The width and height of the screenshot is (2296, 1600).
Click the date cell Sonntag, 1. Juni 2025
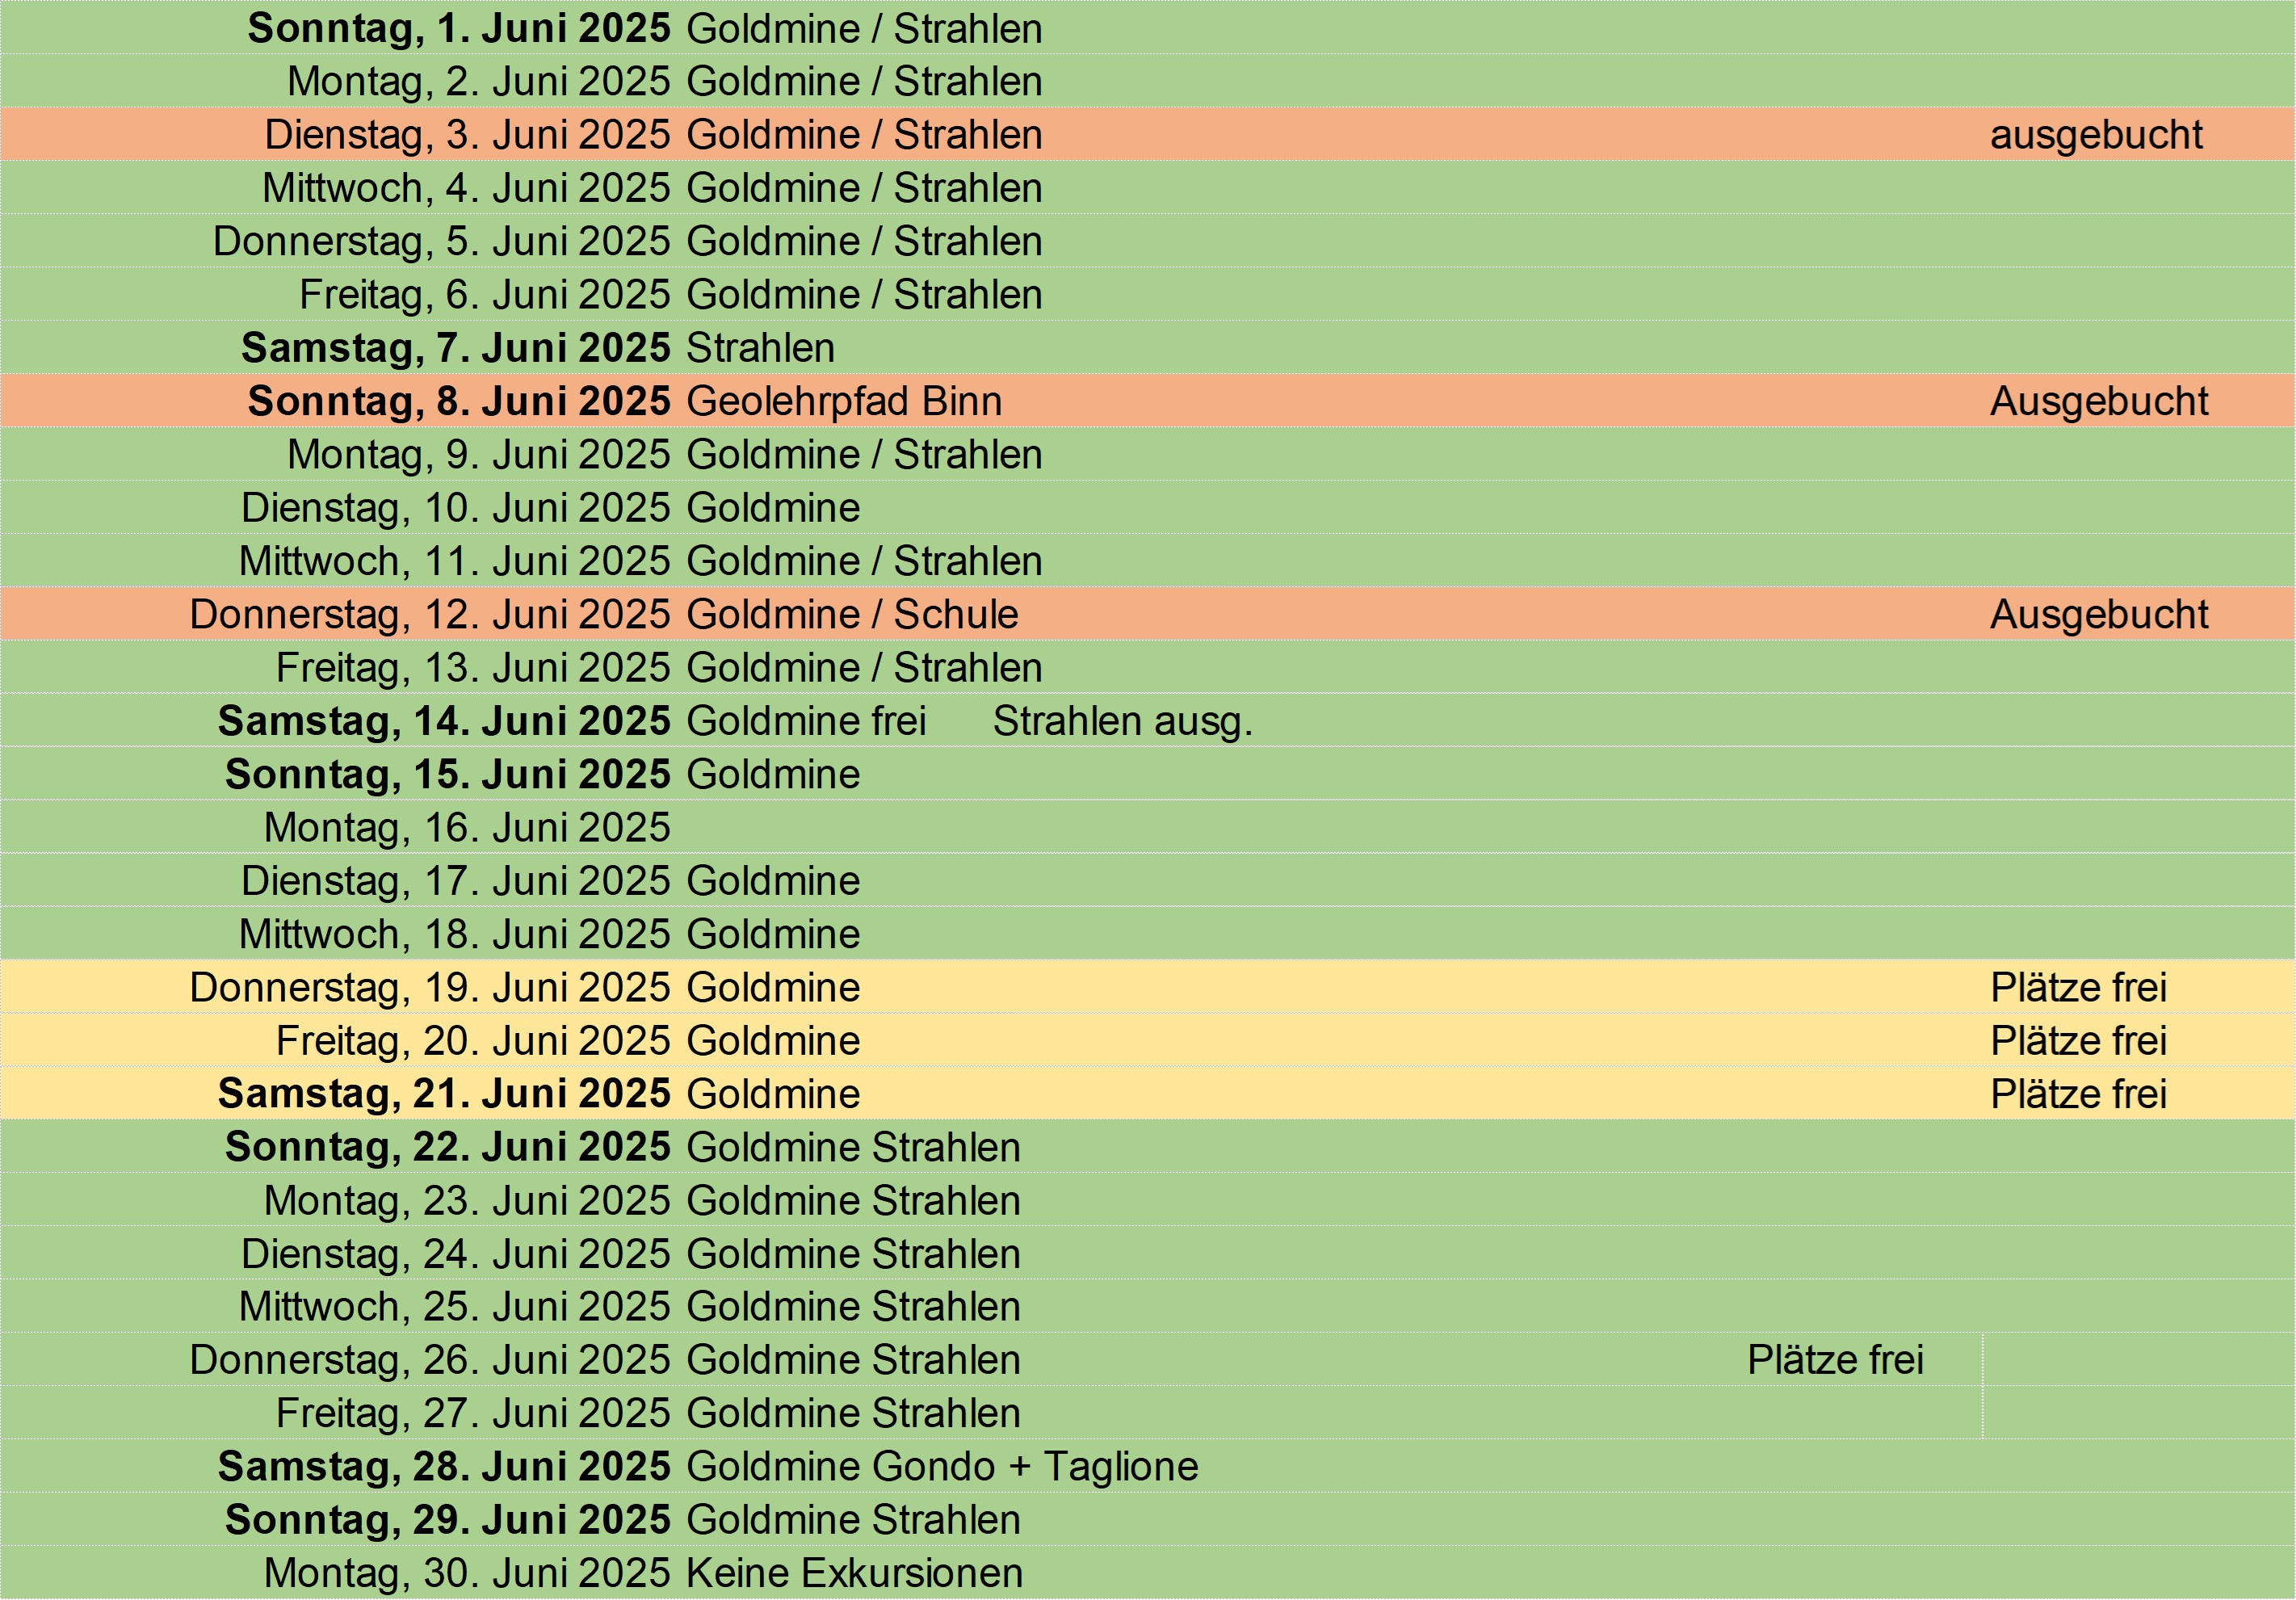point(459,28)
